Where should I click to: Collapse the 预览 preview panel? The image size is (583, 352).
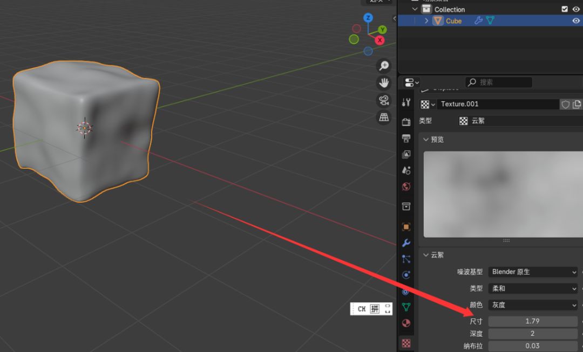coord(426,140)
